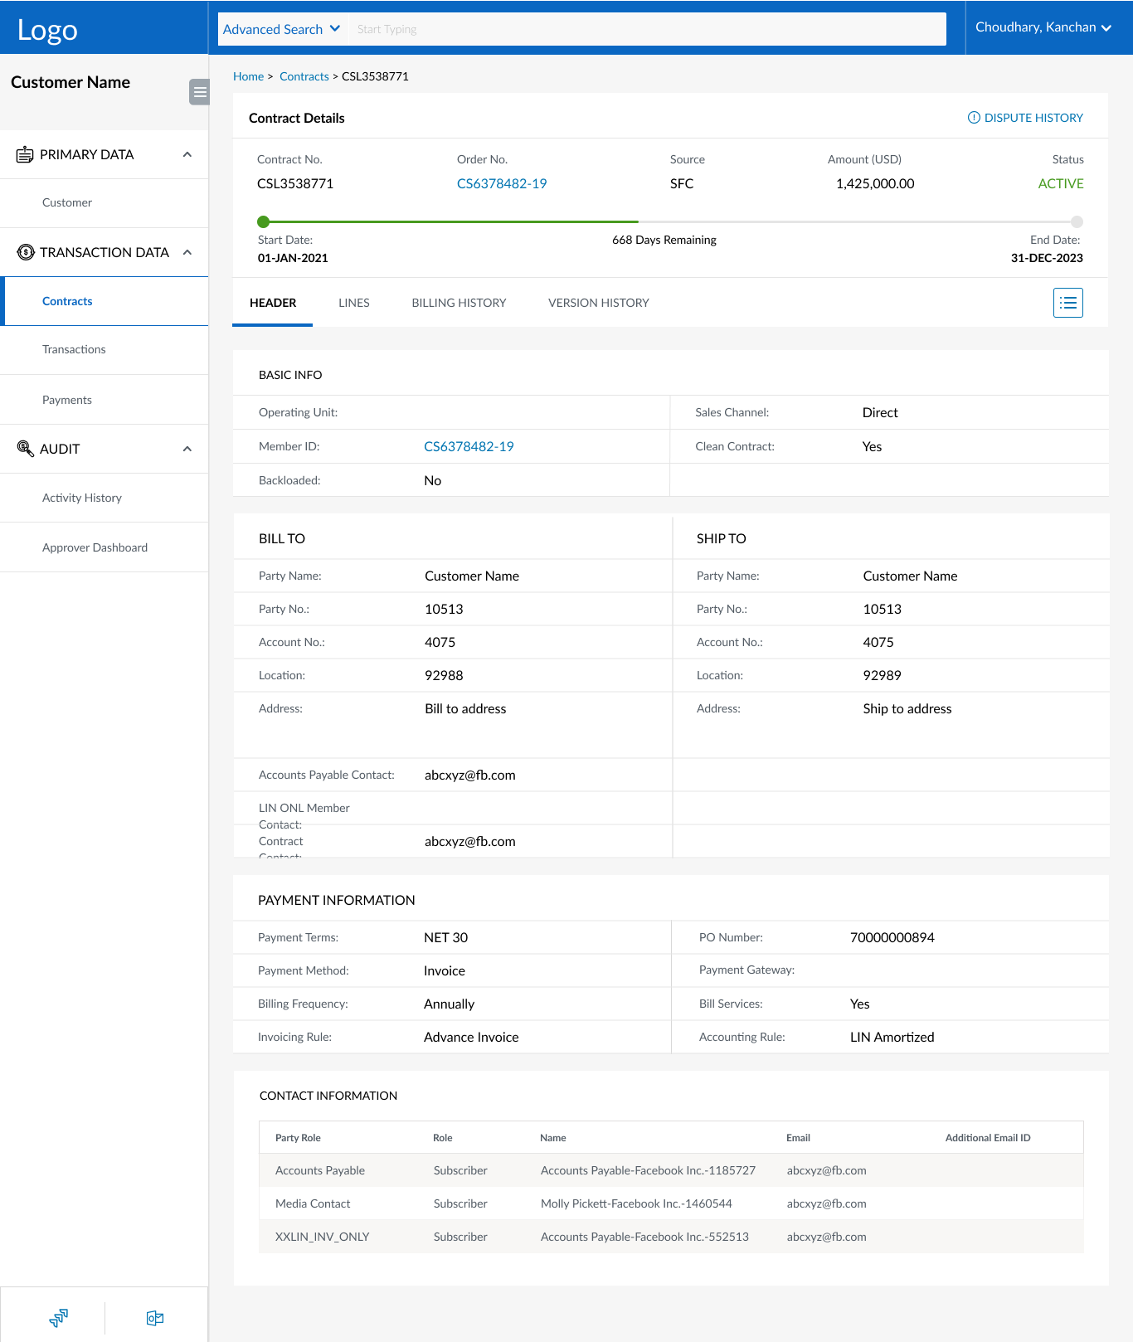Switch to the VERSION HISTORY tab
The width and height of the screenshot is (1133, 1342).
[x=599, y=303]
